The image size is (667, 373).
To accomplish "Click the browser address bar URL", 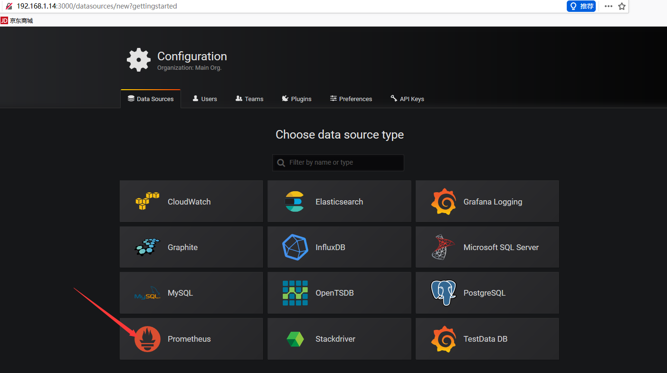I will point(97,6).
